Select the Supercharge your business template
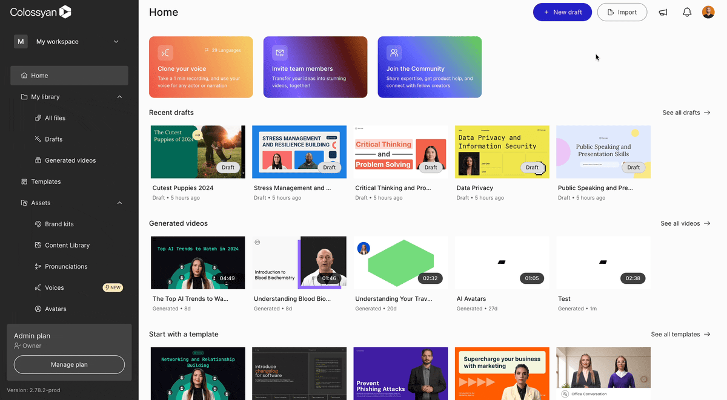 click(502, 373)
